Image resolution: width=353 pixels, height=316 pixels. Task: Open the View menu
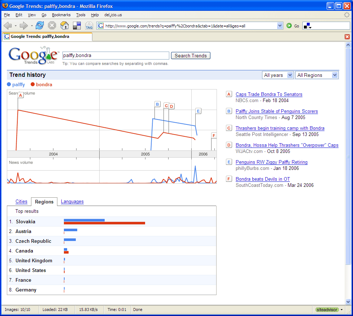32,15
